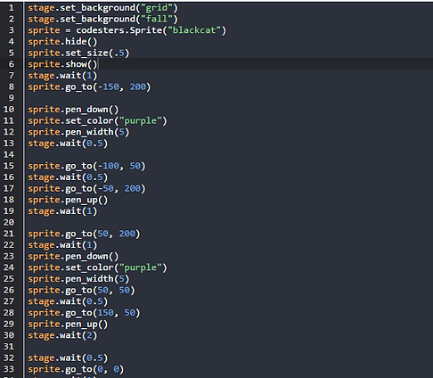Click sprite.go_to(-150, 200) code line

click(x=89, y=87)
